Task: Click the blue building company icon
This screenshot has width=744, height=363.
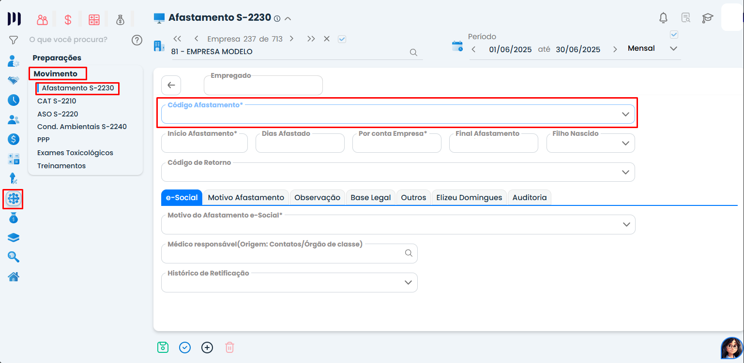Action: point(159,46)
